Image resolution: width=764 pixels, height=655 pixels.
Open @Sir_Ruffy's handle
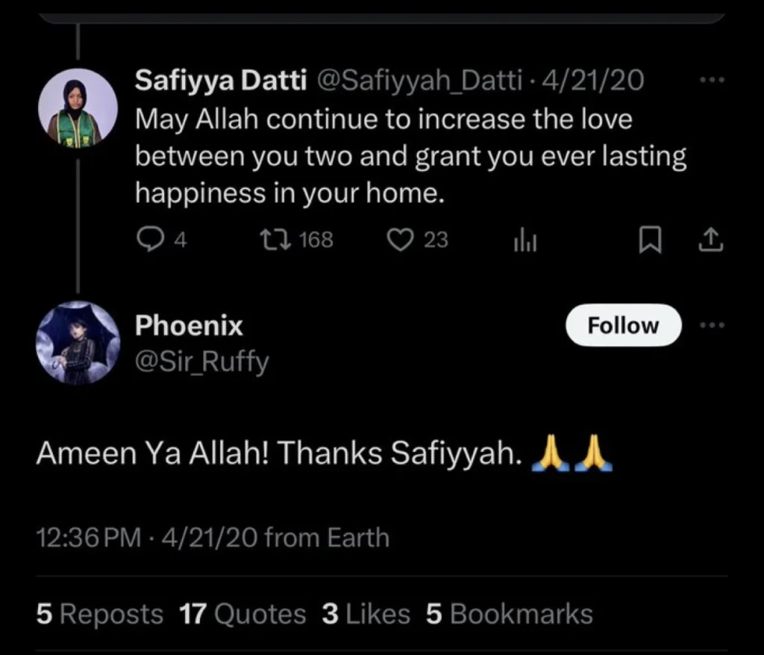click(202, 361)
